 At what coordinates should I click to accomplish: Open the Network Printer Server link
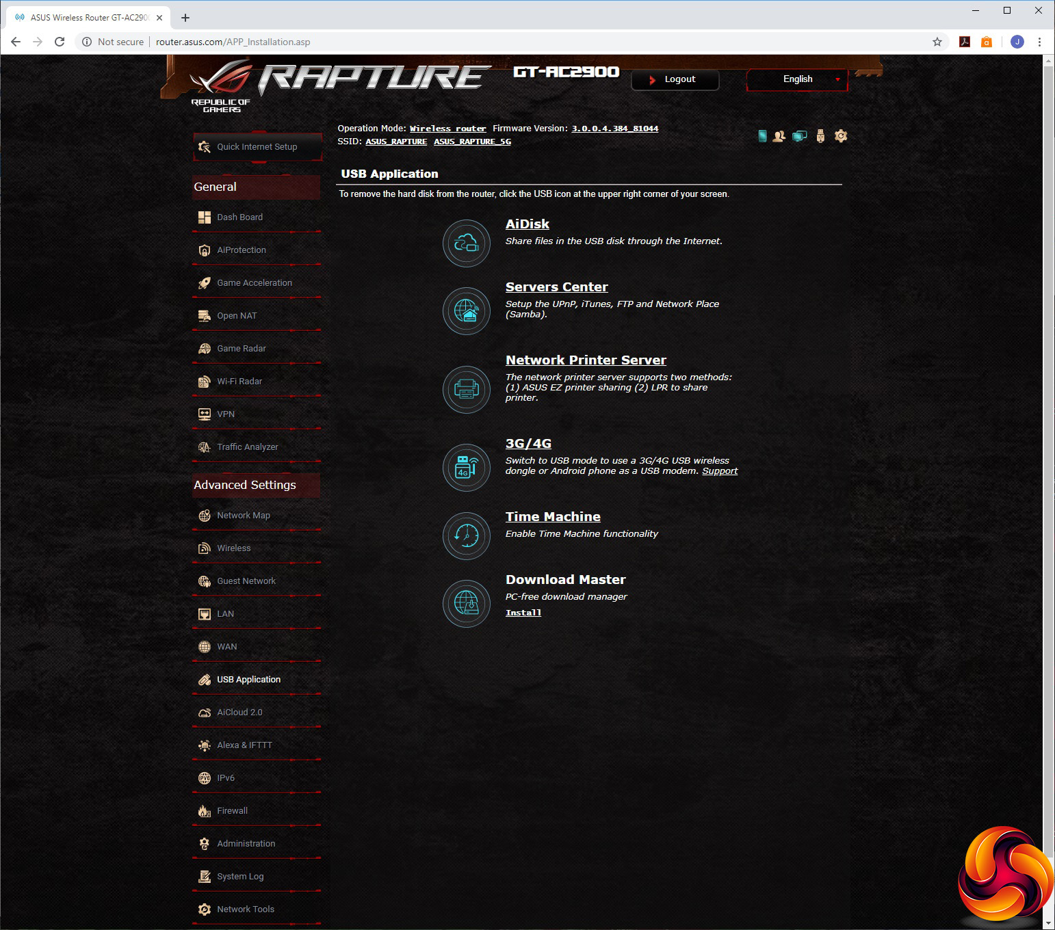coord(586,360)
